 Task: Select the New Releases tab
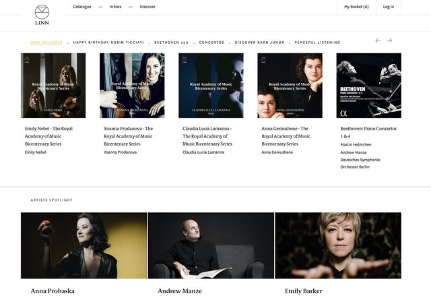coord(46,42)
